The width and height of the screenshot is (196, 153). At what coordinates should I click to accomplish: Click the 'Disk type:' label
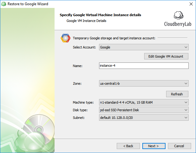pos(80,110)
